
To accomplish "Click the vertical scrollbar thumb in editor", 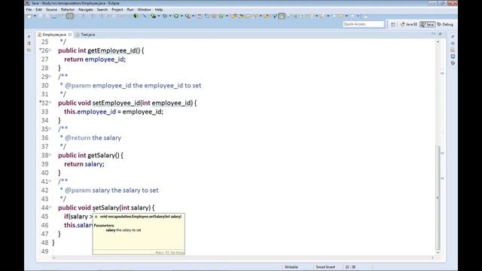I will pyautogui.click(x=438, y=198).
